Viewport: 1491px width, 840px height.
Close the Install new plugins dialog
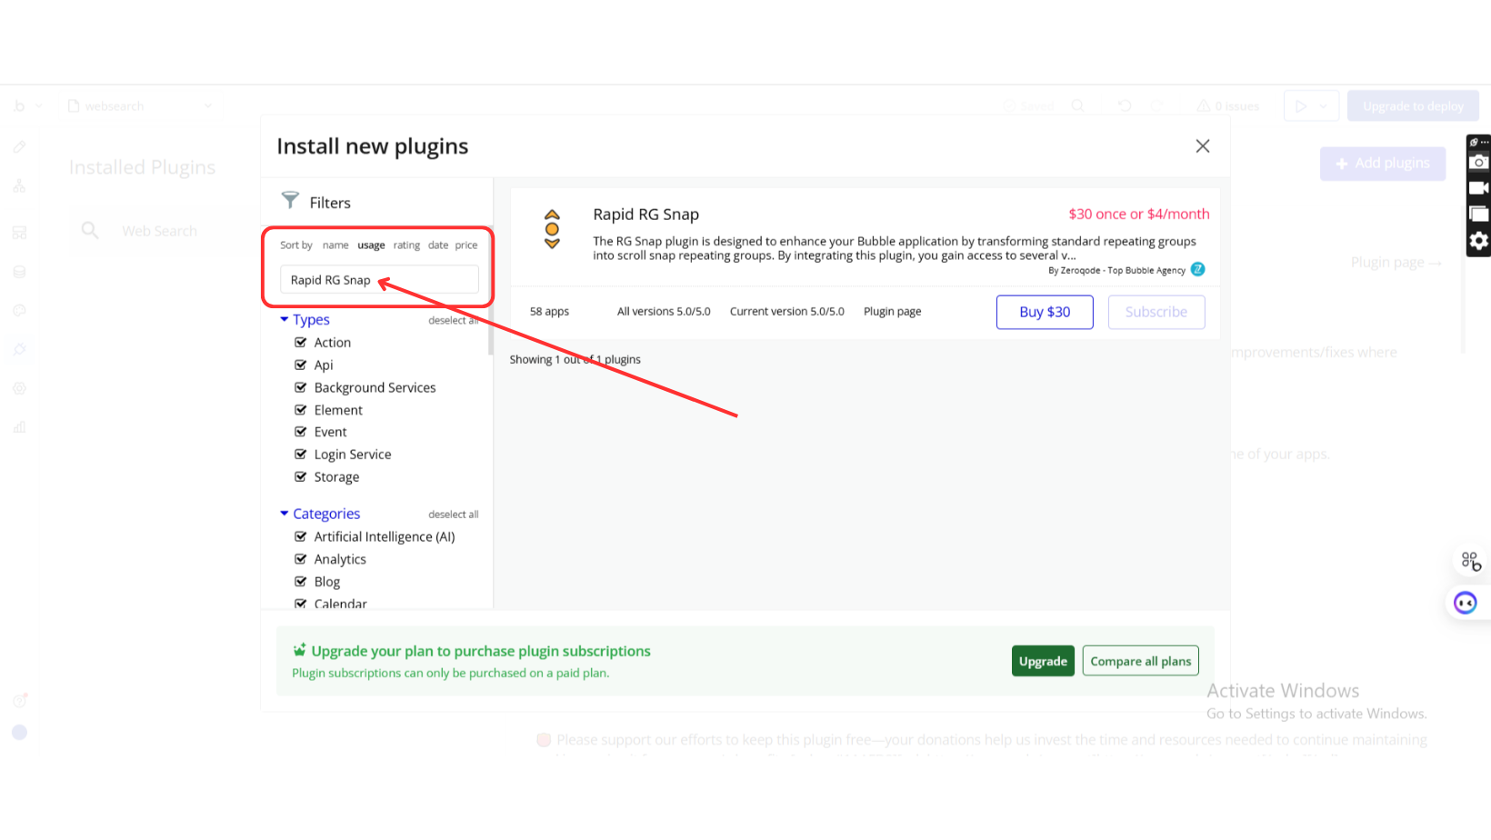point(1202,146)
